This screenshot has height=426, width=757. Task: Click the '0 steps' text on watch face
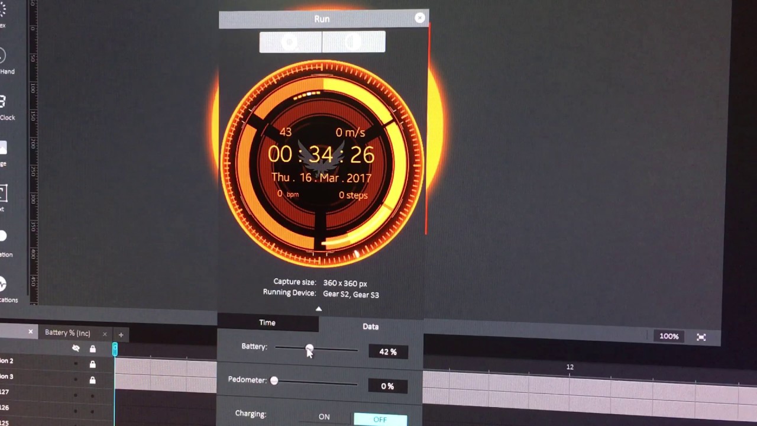tap(353, 195)
